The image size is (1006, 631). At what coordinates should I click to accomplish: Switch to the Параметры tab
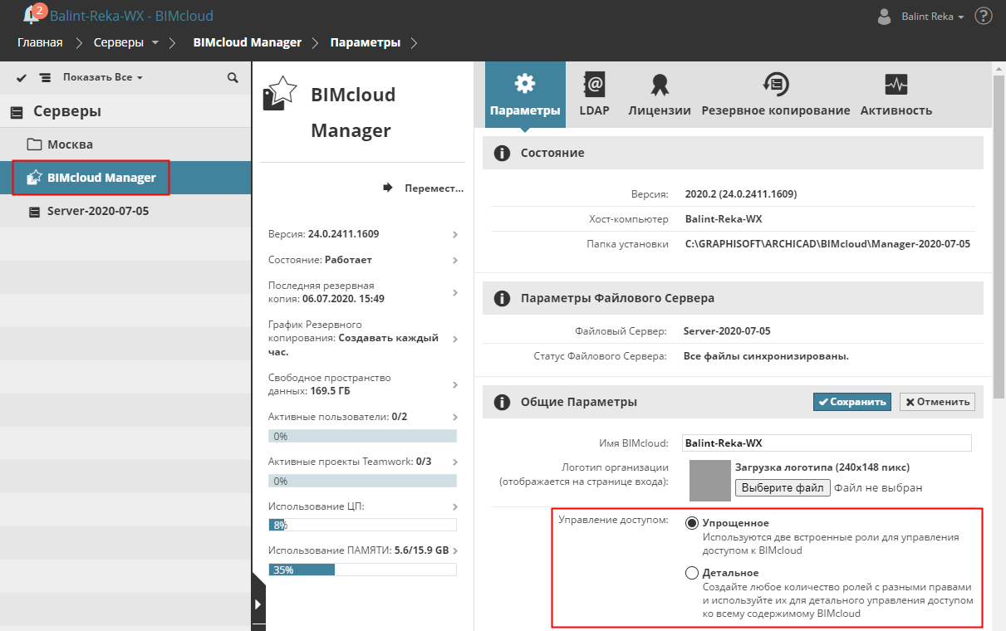pyautogui.click(x=525, y=95)
